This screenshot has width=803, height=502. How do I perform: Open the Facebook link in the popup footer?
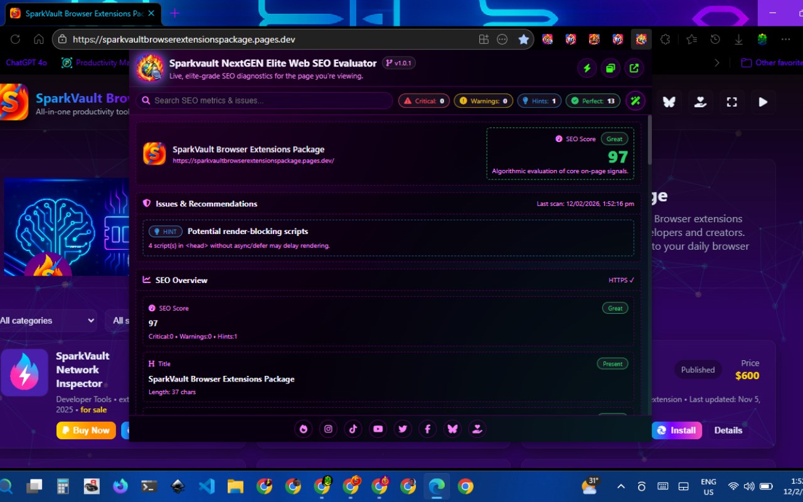[x=427, y=429]
